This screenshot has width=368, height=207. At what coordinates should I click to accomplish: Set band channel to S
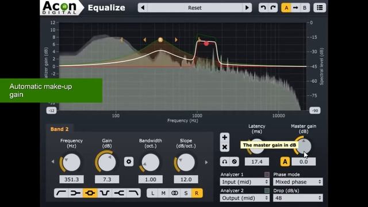tap(186, 193)
